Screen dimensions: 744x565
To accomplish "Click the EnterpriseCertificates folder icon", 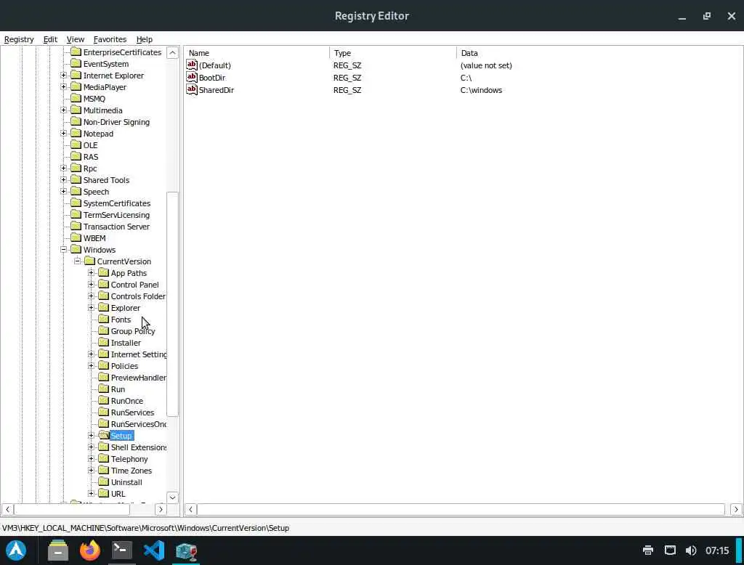I will pos(76,52).
